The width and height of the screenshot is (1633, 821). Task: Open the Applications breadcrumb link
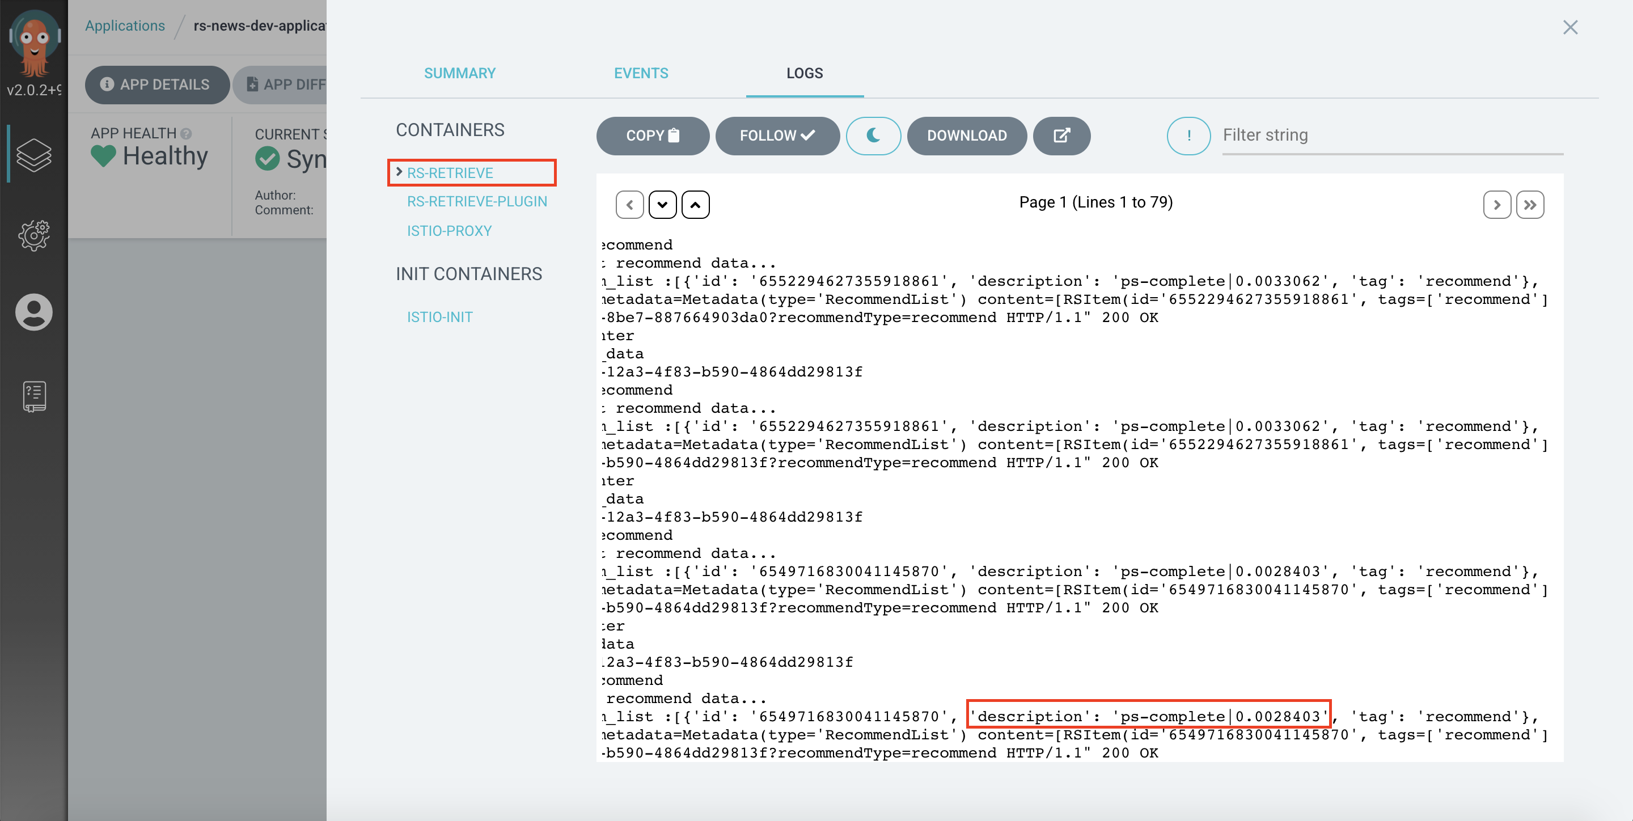click(x=125, y=26)
